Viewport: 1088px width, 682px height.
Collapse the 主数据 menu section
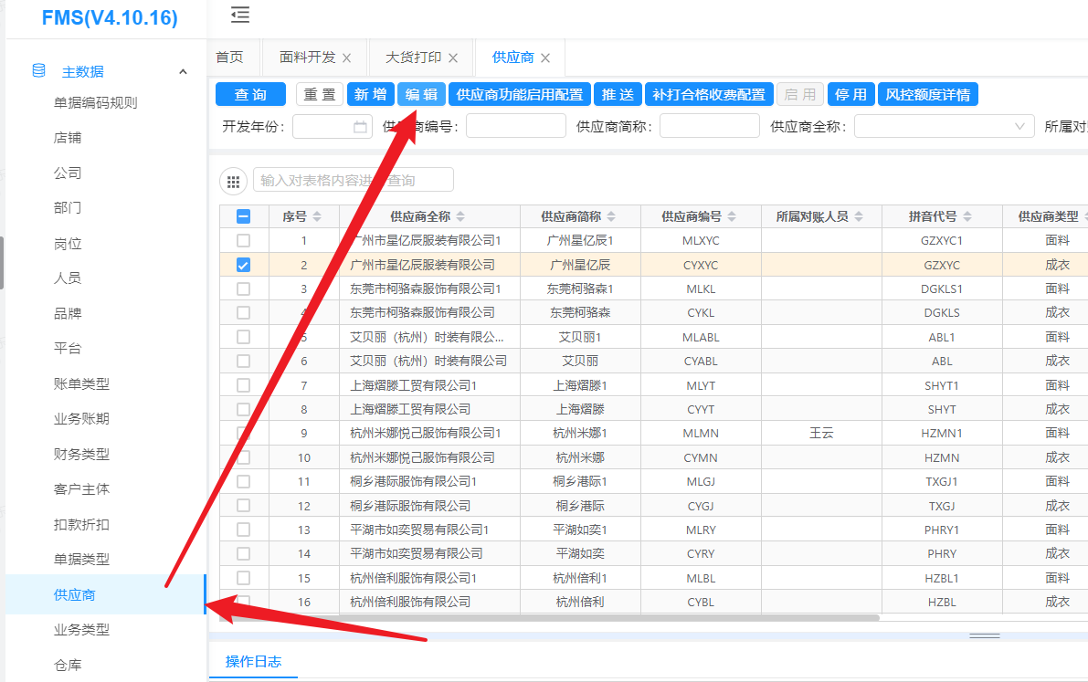(183, 72)
